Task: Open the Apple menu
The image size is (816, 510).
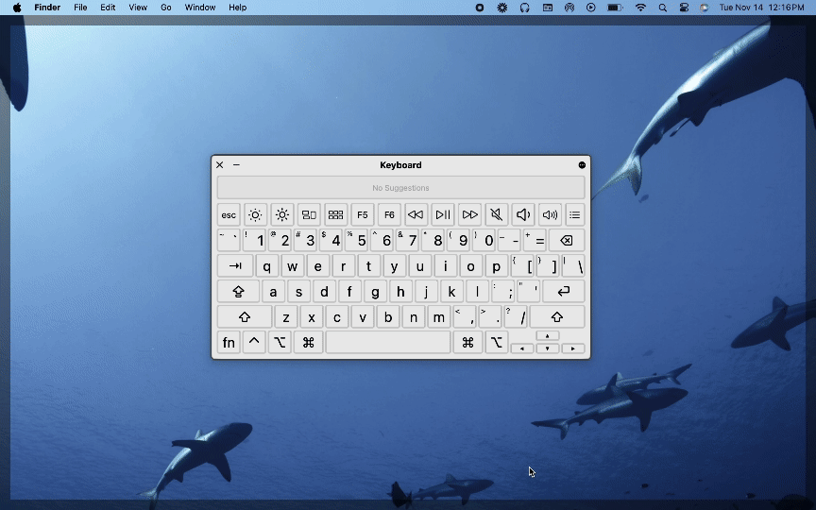Action: (x=17, y=8)
